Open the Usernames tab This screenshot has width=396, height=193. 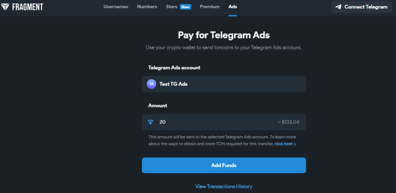point(116,7)
